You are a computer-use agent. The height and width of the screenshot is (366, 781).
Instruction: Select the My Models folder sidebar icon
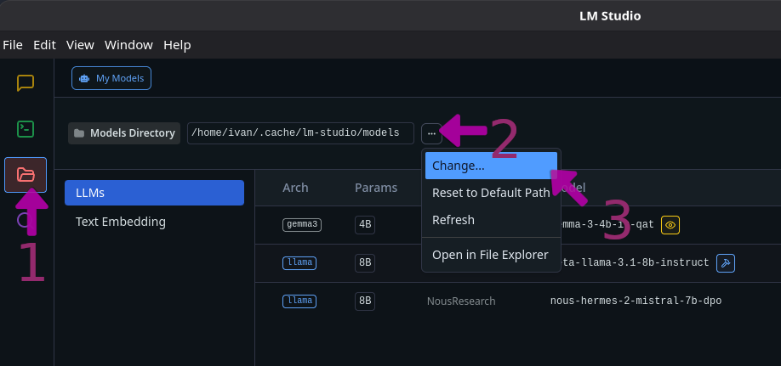coord(26,175)
